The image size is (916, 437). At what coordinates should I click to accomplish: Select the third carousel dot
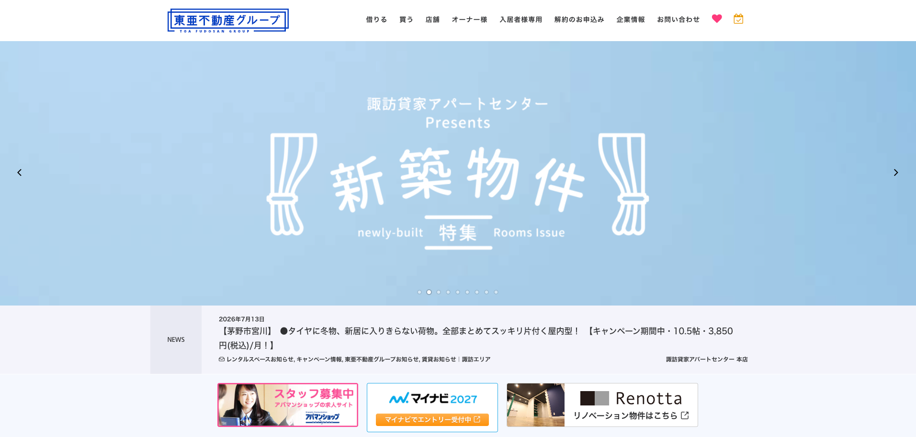coord(439,292)
